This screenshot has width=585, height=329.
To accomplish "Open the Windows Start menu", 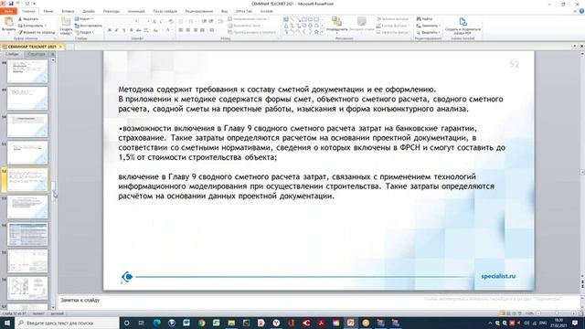I will click(7, 323).
